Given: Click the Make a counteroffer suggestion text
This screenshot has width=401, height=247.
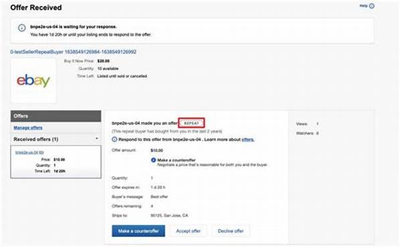Looking at the screenshot, I should (176, 160).
